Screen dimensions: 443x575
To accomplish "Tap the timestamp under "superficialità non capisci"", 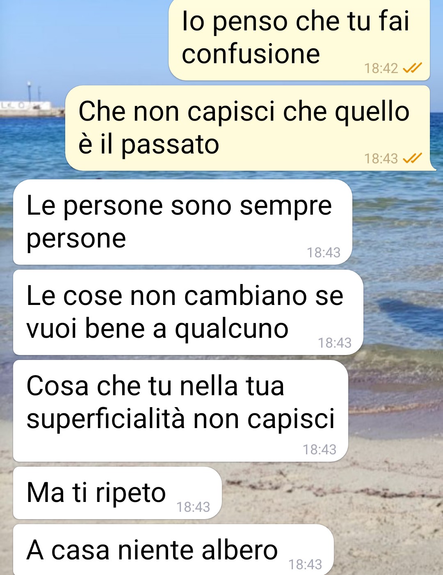I will click(320, 449).
